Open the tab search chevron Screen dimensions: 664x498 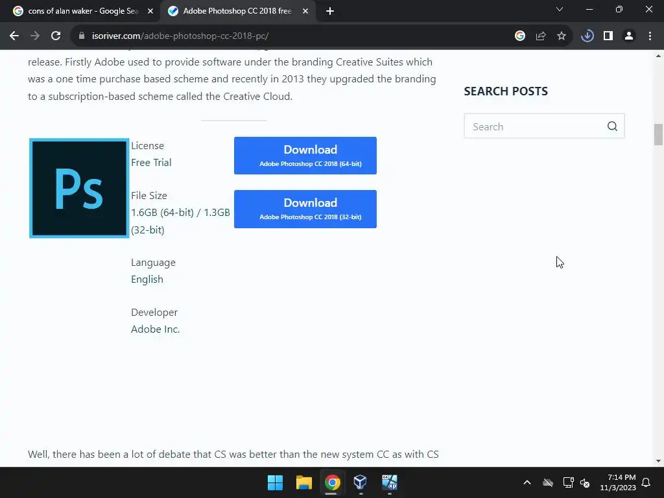pyautogui.click(x=560, y=9)
